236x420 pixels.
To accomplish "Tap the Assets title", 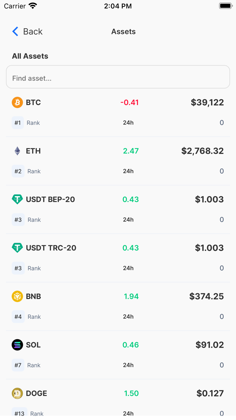I will coord(123,31).
